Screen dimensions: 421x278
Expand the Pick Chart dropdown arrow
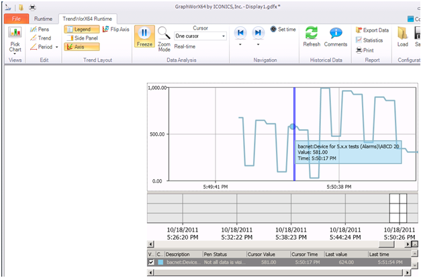(15, 55)
